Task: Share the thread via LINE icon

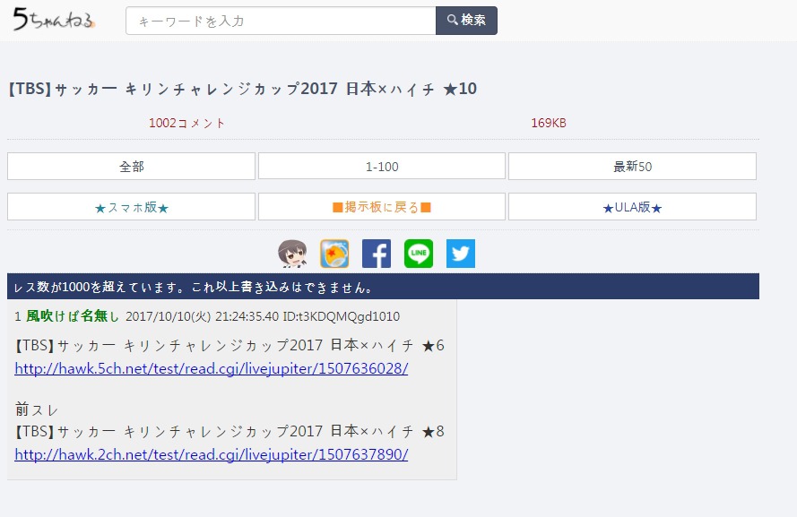Action: pyautogui.click(x=419, y=254)
